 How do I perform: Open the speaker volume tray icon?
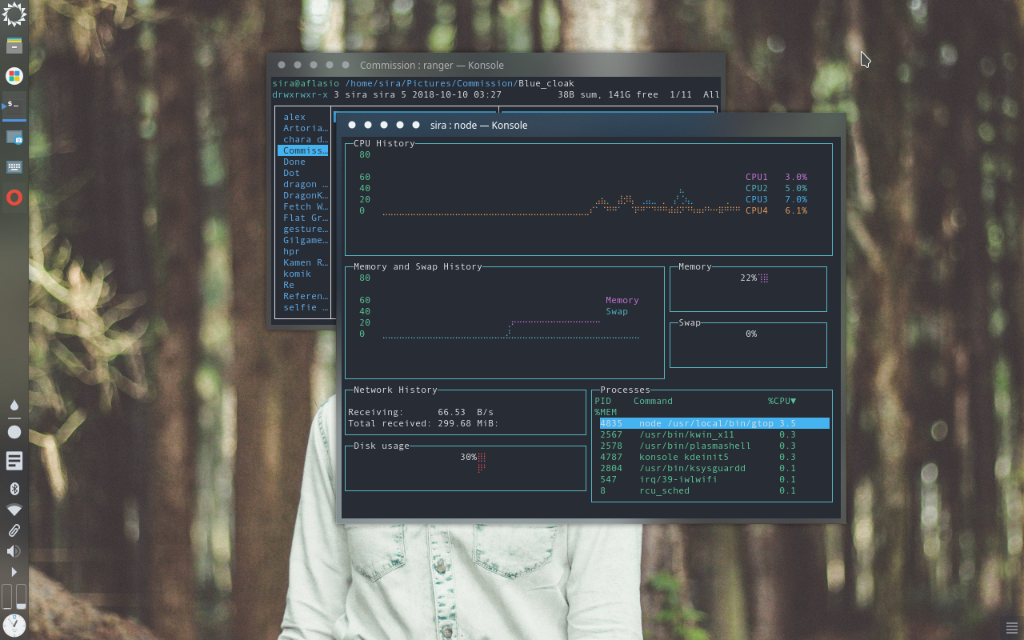pos(14,551)
